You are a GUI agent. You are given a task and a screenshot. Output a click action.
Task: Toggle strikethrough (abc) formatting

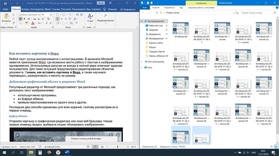point(35,19)
